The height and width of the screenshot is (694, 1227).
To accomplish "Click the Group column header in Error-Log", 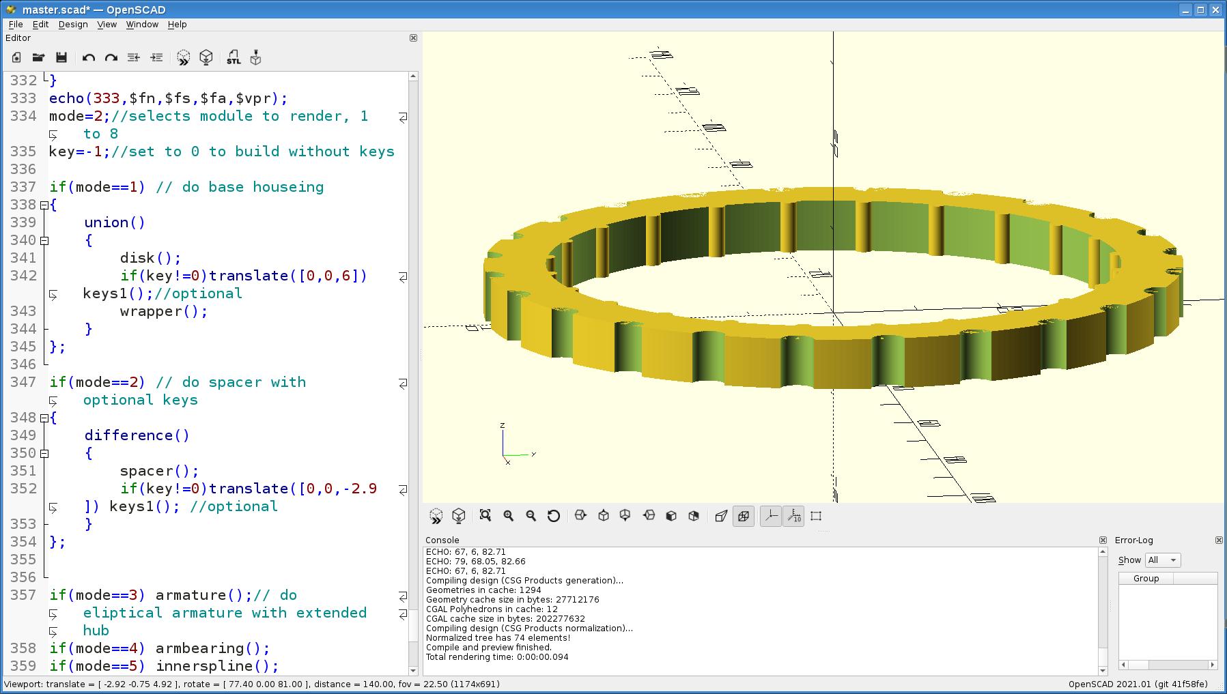I will (1146, 578).
